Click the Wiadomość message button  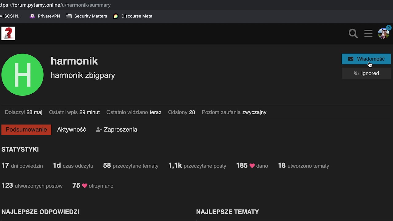pyautogui.click(x=366, y=59)
